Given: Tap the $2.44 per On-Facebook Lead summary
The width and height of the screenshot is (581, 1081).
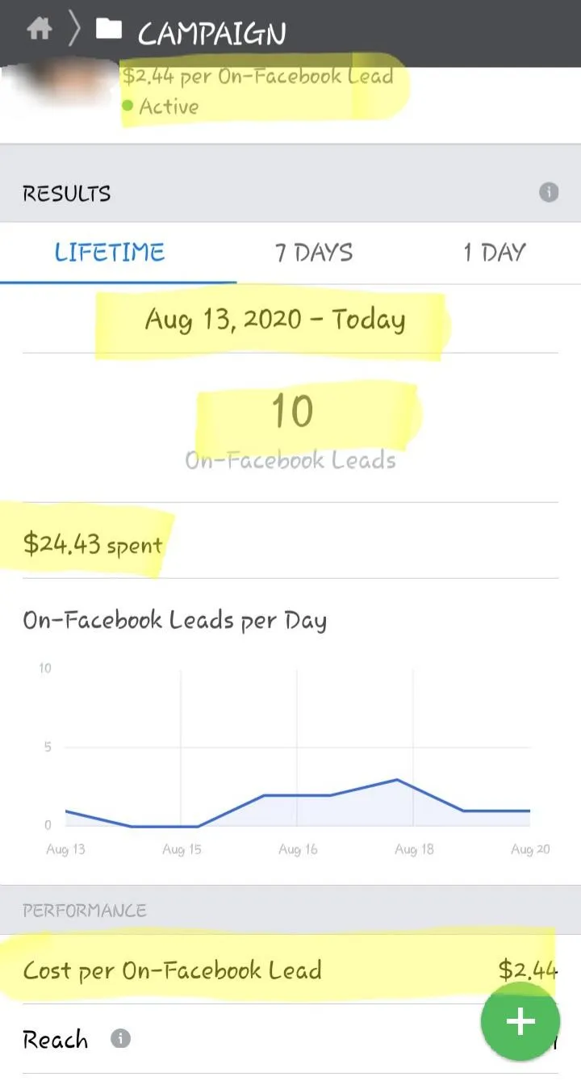Looking at the screenshot, I should click(x=258, y=77).
